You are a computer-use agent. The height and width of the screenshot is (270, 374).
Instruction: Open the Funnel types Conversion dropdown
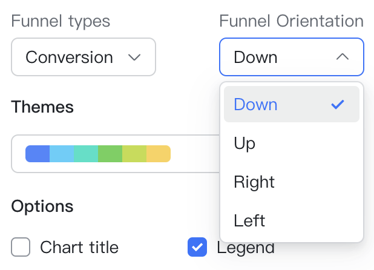click(83, 58)
